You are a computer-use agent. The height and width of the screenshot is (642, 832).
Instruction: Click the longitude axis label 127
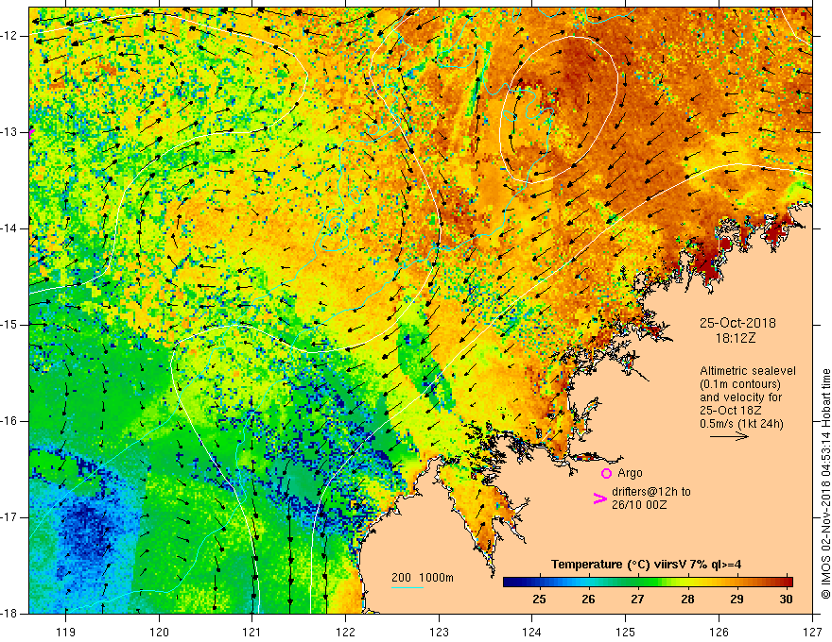click(x=812, y=632)
